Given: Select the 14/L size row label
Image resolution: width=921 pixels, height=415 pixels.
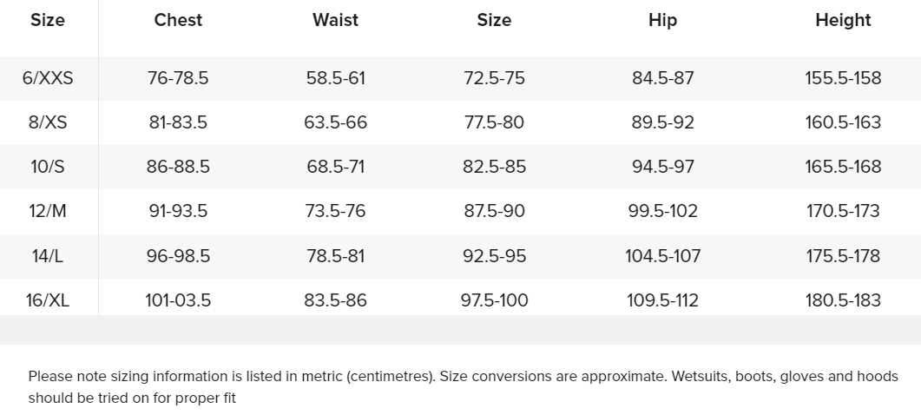Looking at the screenshot, I should [48, 256].
